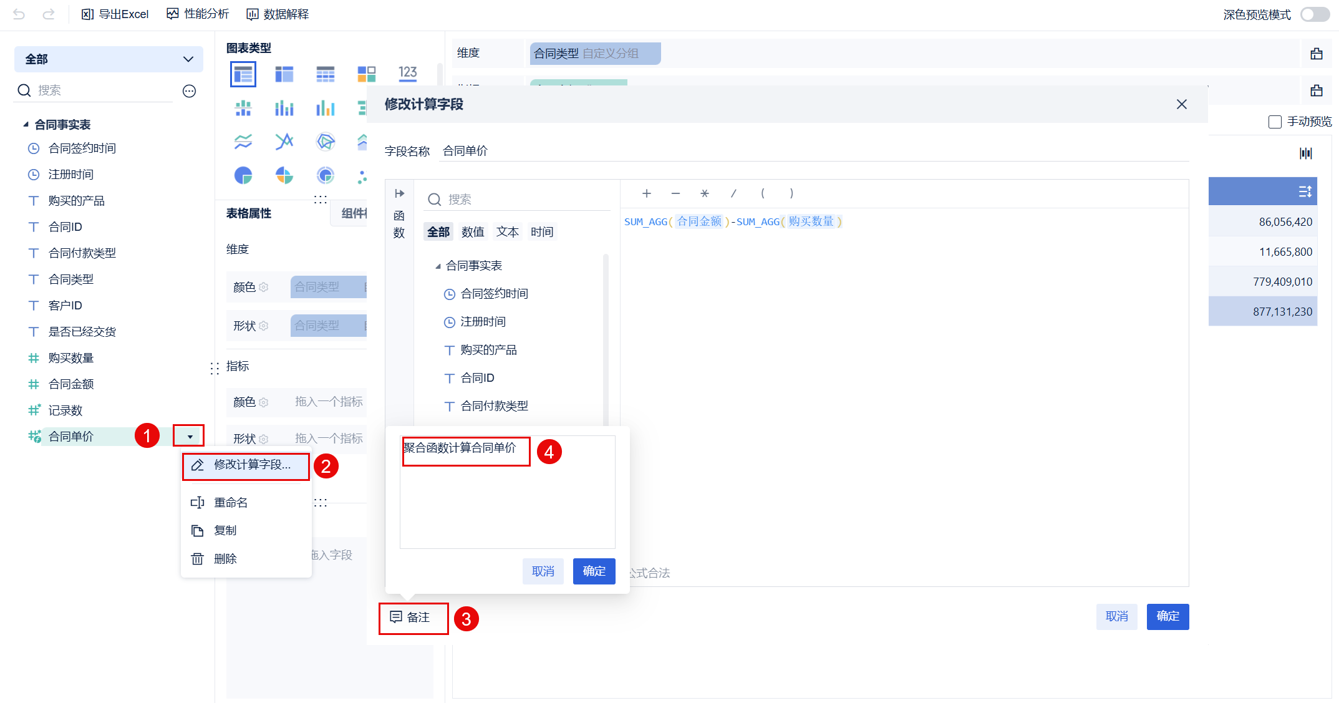Click the blue 确定 button in remark popup
This screenshot has height=703, width=1339.
[x=594, y=571]
